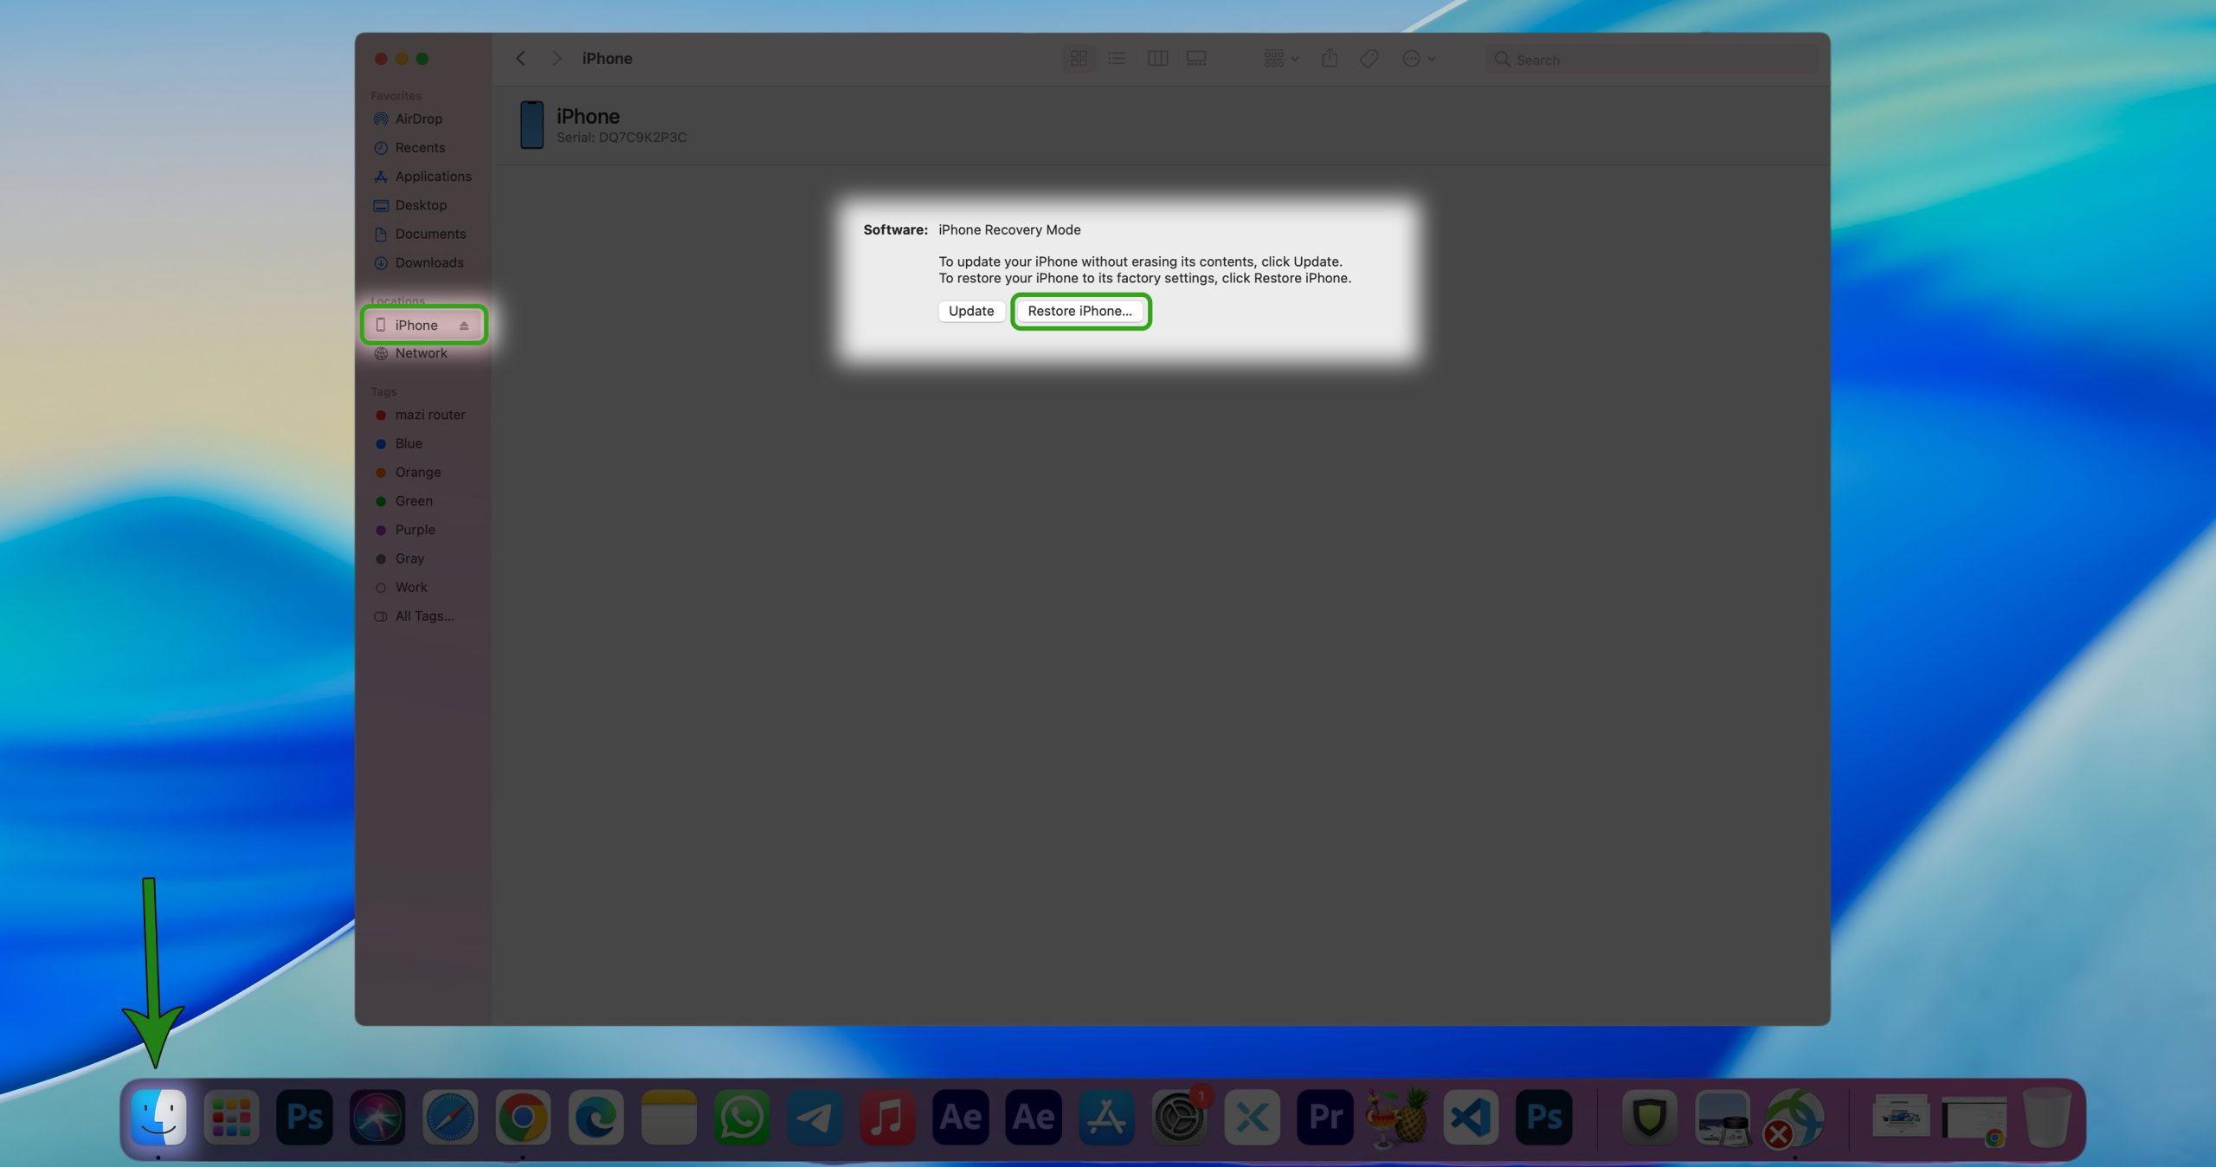Viewport: 2216px width, 1167px height.
Task: Open the Dock stack with Chrome badge
Action: click(1974, 1120)
